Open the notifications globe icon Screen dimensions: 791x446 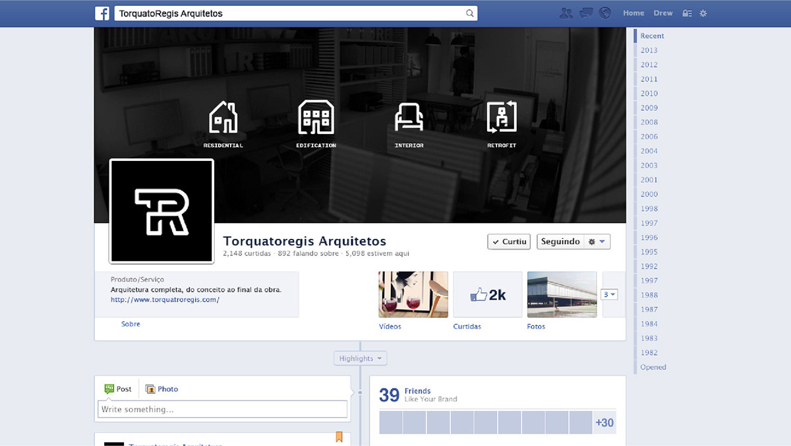pyautogui.click(x=605, y=13)
